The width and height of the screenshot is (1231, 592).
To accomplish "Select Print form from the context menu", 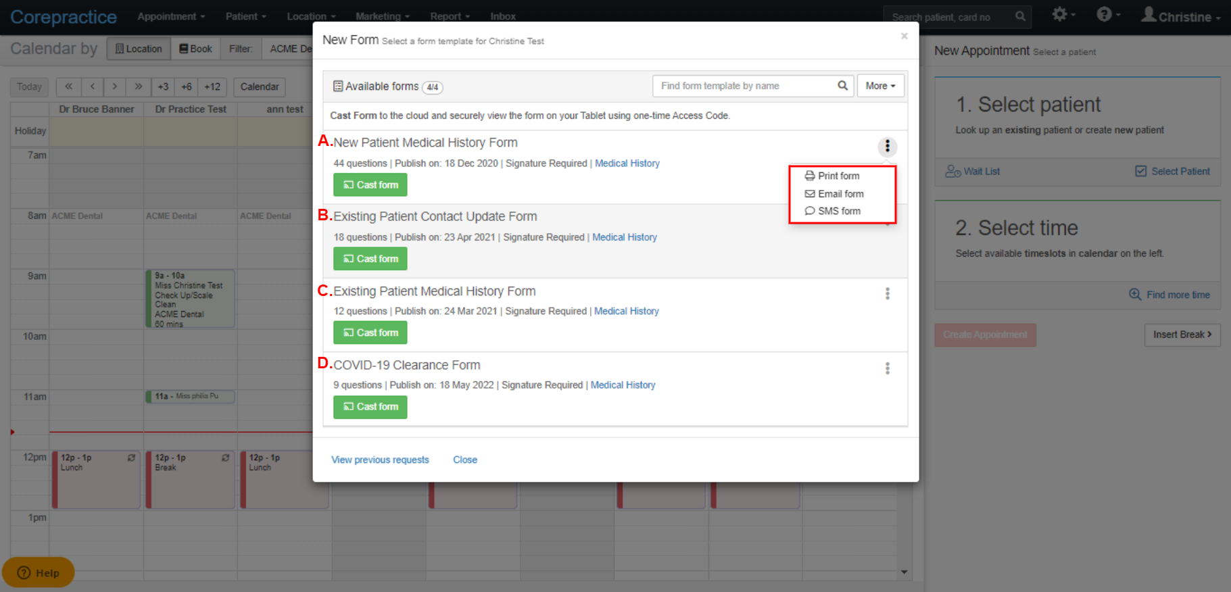I will tap(832, 176).
